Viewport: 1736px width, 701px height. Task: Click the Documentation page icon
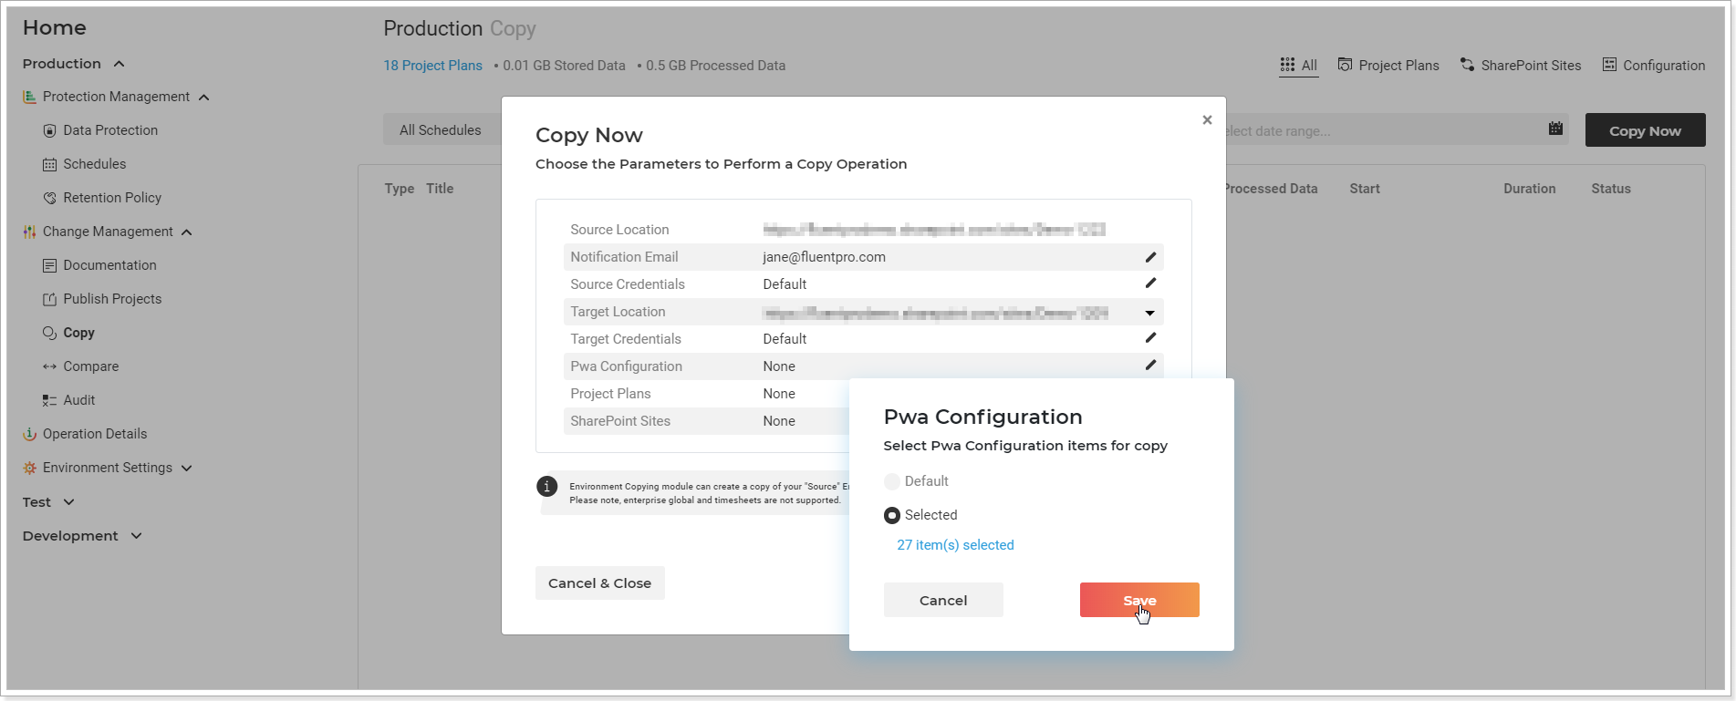[49, 265]
